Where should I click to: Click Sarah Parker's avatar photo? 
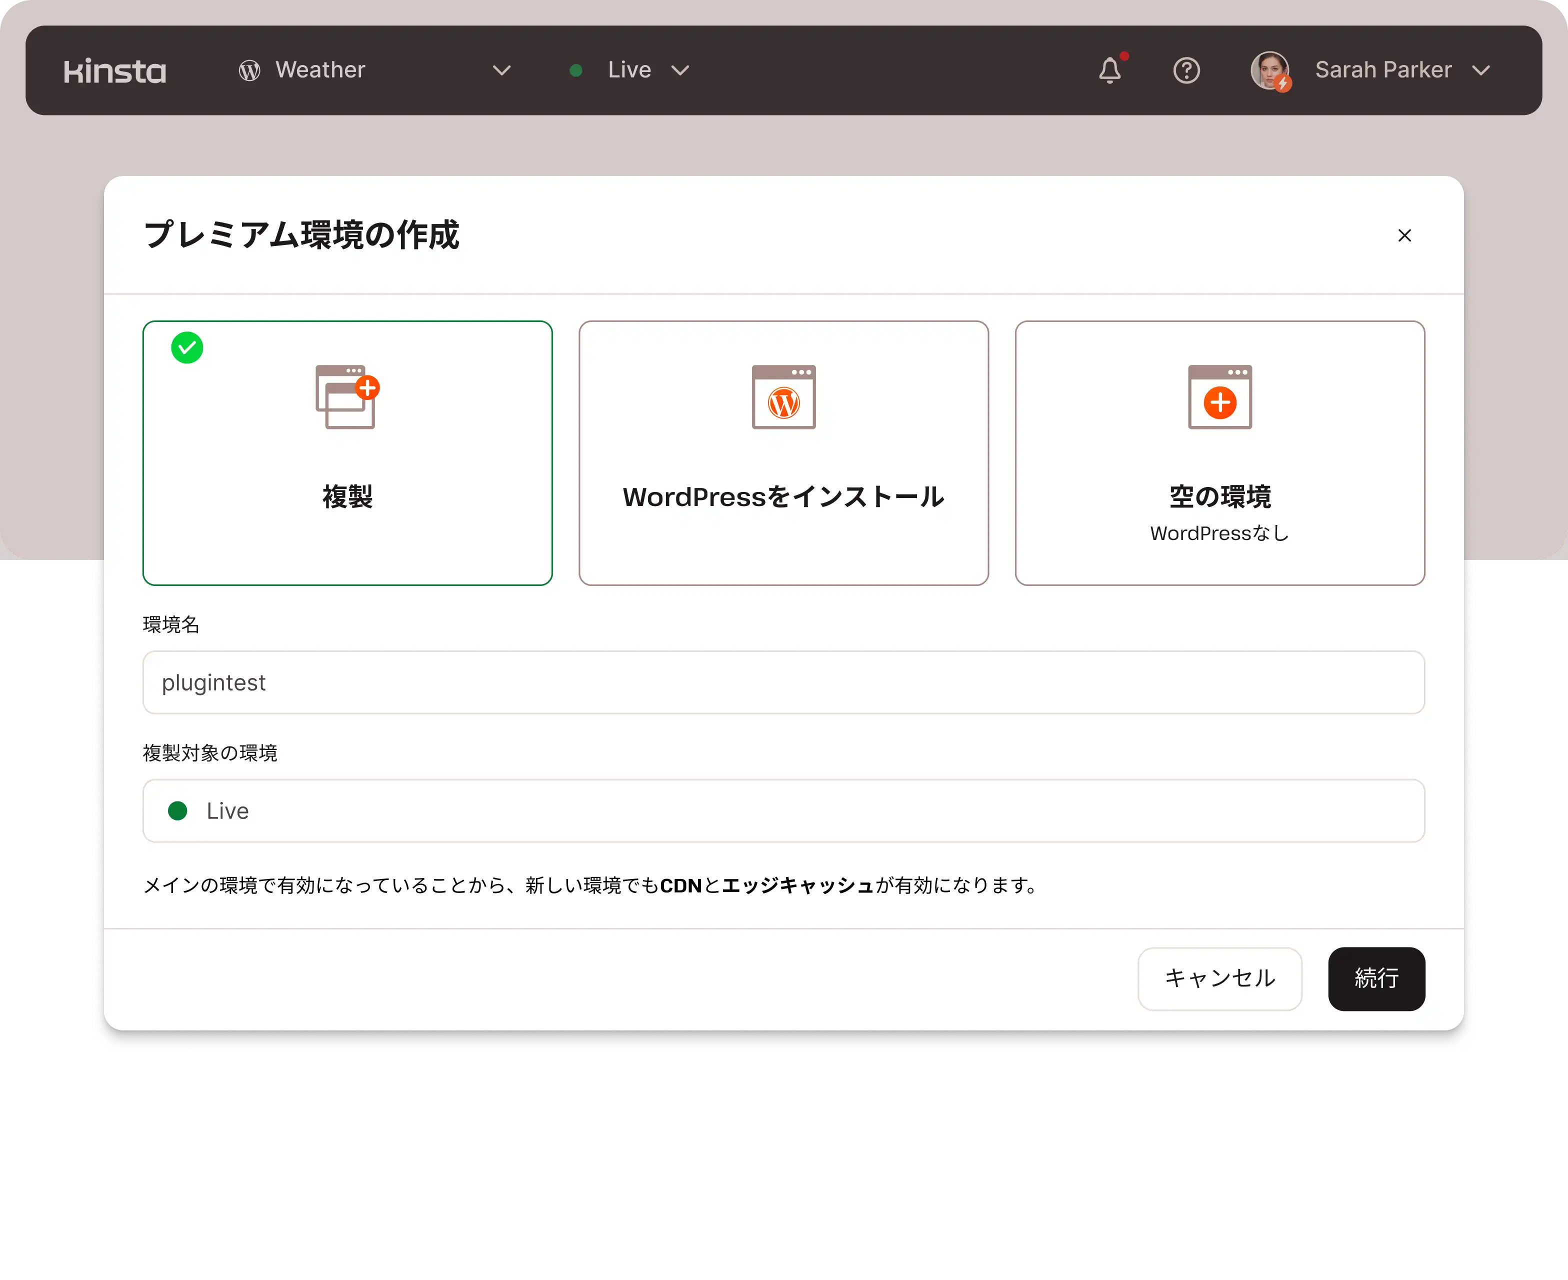click(x=1269, y=70)
